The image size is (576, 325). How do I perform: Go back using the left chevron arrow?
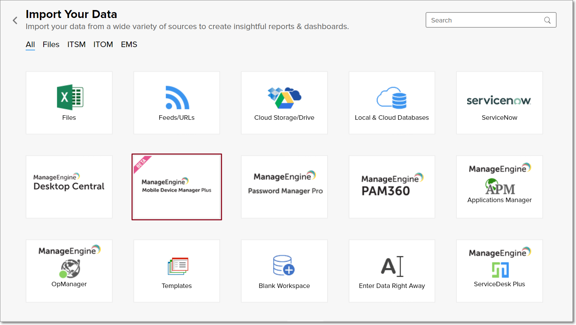coord(15,20)
